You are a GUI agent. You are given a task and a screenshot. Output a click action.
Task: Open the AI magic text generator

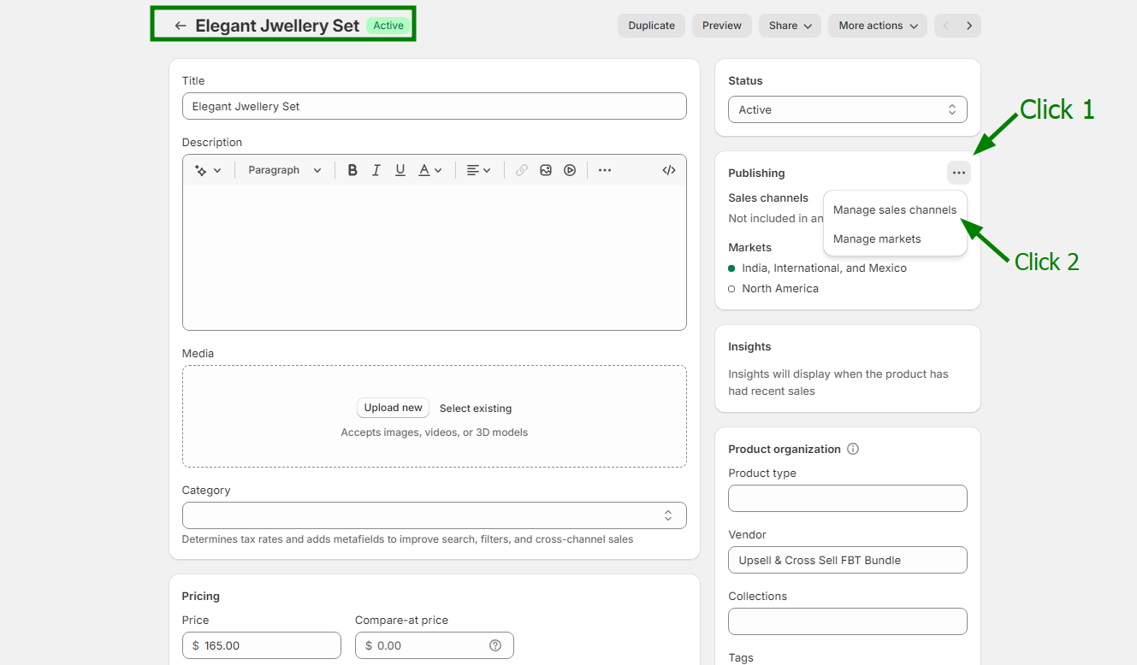[207, 170]
